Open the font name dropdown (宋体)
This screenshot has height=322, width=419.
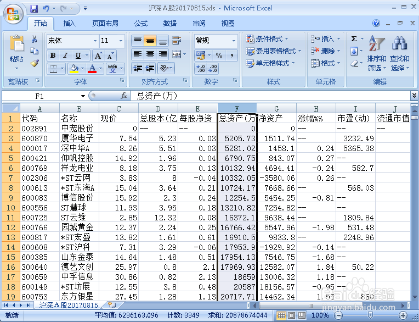95,41
